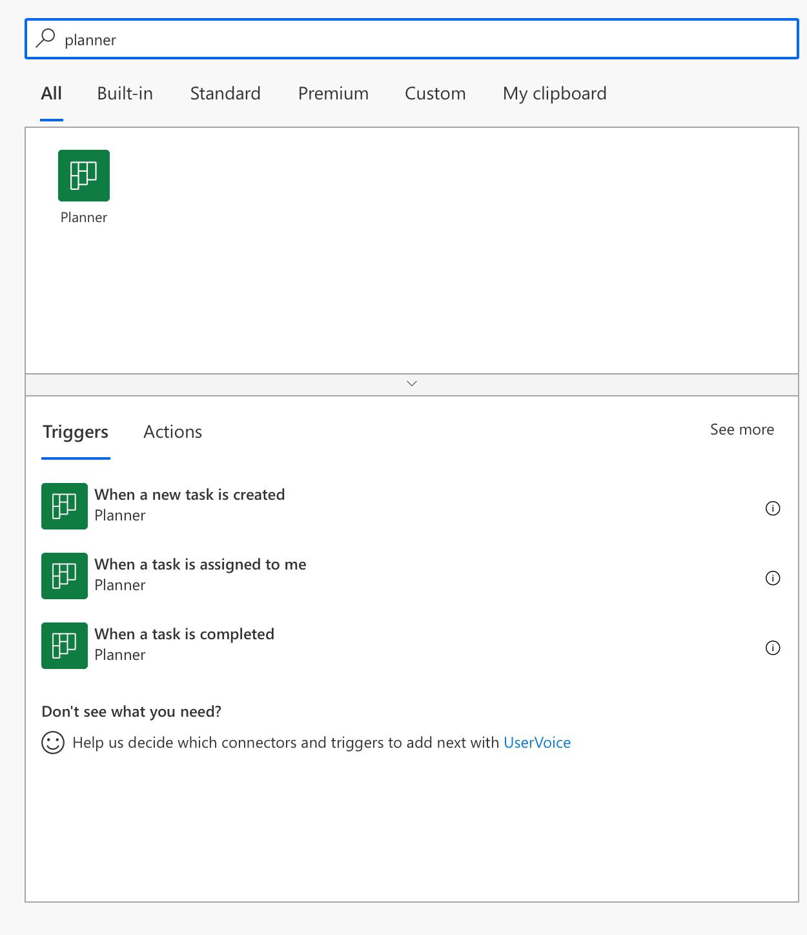Switch to the Actions tab
This screenshot has width=807, height=935.
click(x=172, y=431)
